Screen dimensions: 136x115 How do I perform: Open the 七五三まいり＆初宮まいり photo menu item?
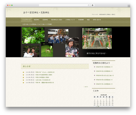tap(37, 24)
